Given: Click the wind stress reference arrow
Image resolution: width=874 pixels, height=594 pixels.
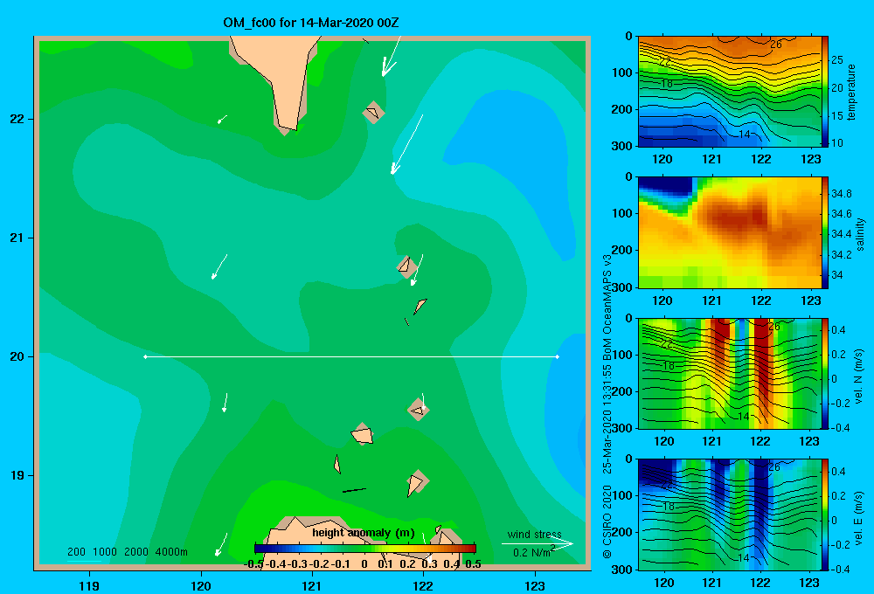Looking at the screenshot, I should point(538,544).
